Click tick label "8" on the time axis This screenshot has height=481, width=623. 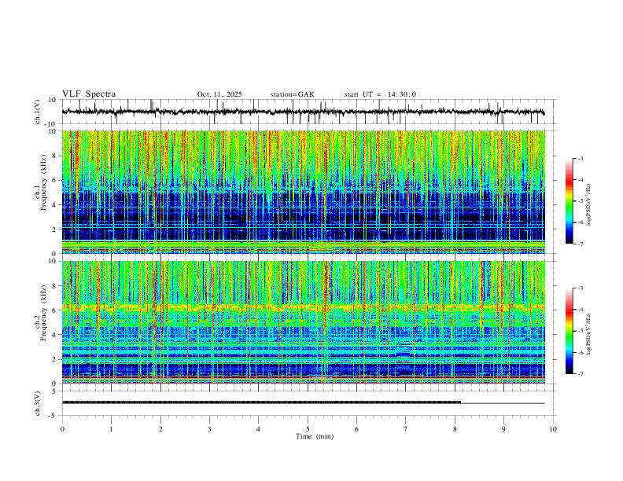(x=455, y=429)
